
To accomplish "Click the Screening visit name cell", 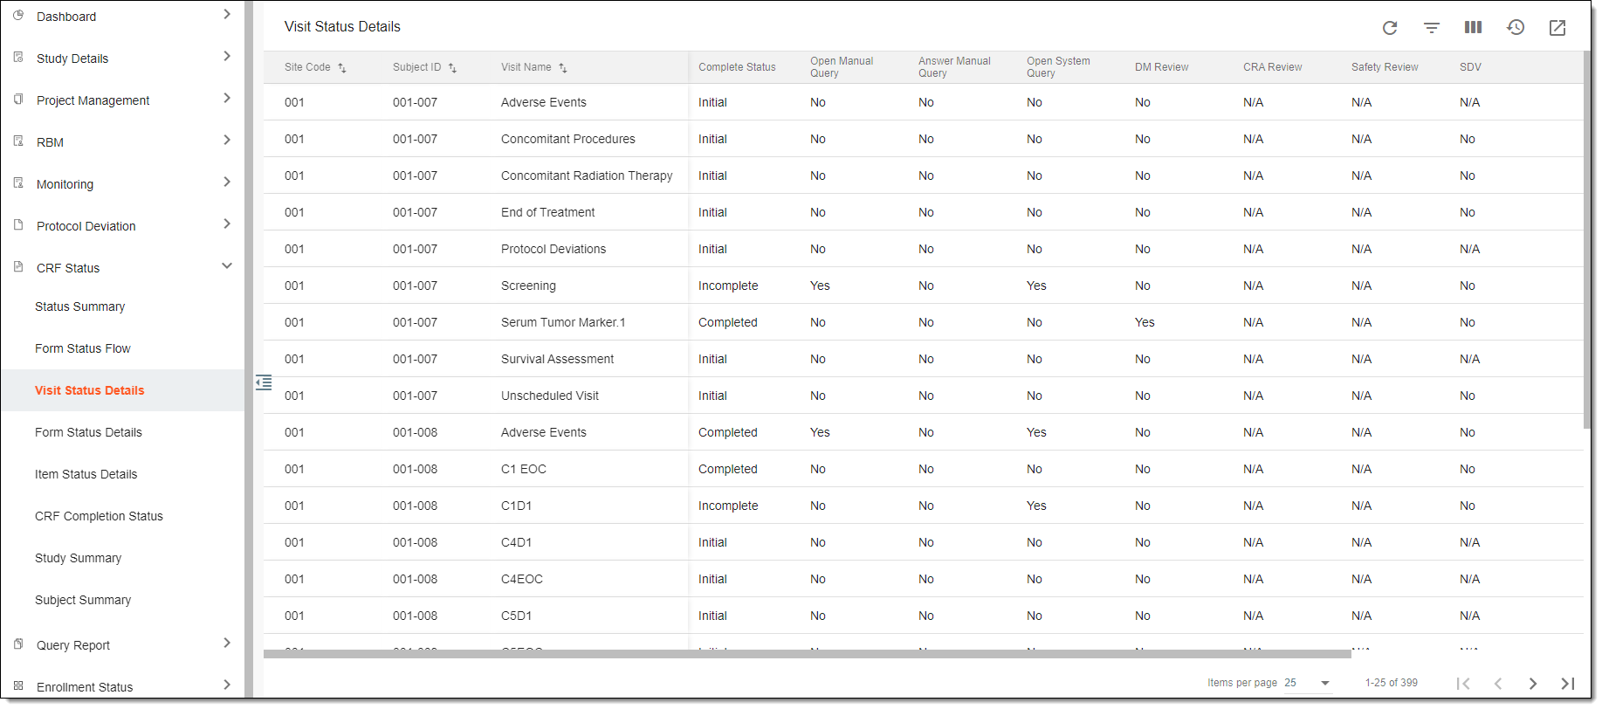I will (528, 286).
